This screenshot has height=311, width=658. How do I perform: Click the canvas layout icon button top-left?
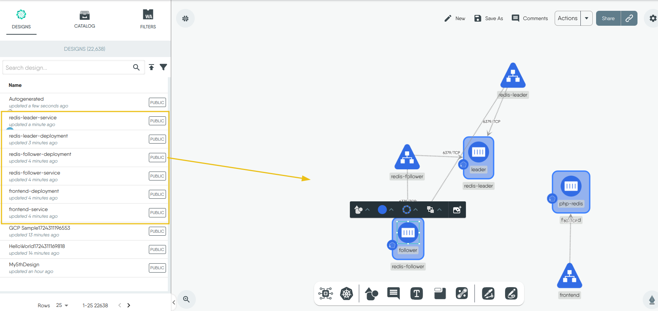click(185, 18)
